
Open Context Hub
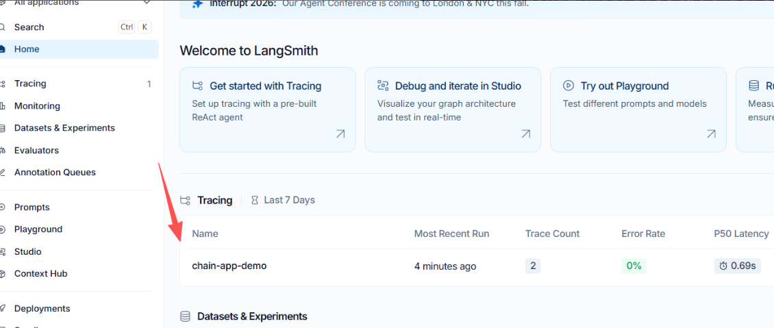point(40,274)
